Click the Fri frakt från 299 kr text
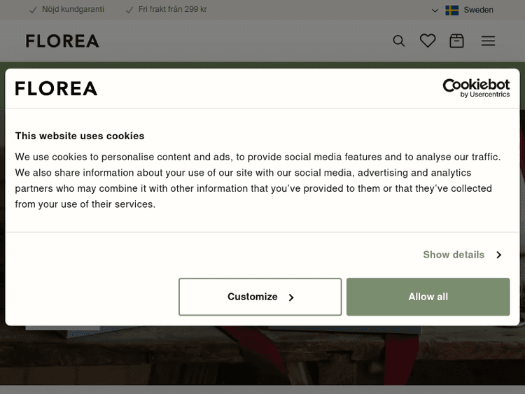Screen dimensions: 525x394 (172, 10)
